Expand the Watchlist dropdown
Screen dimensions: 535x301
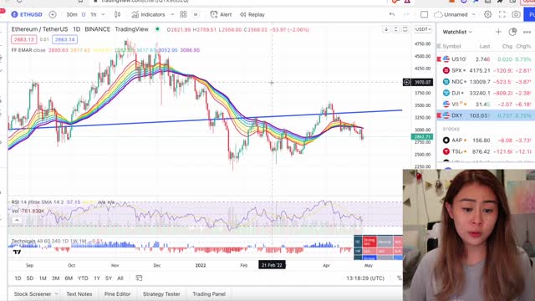[457, 32]
